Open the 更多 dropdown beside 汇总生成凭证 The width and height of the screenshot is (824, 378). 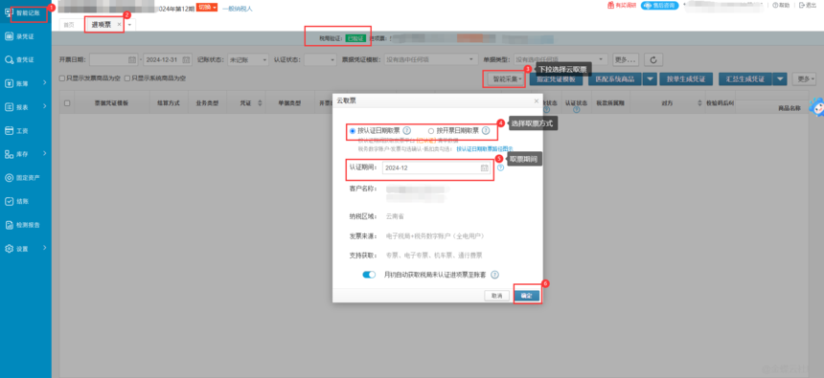point(804,78)
